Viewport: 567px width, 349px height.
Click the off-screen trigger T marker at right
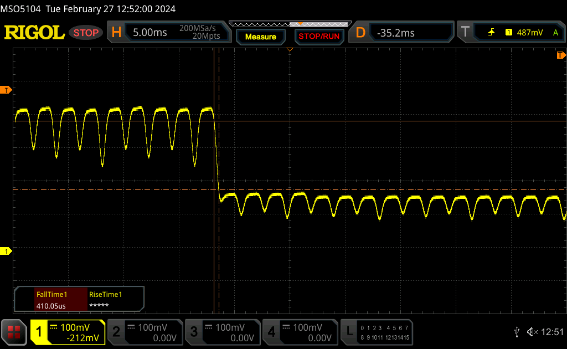click(561, 55)
